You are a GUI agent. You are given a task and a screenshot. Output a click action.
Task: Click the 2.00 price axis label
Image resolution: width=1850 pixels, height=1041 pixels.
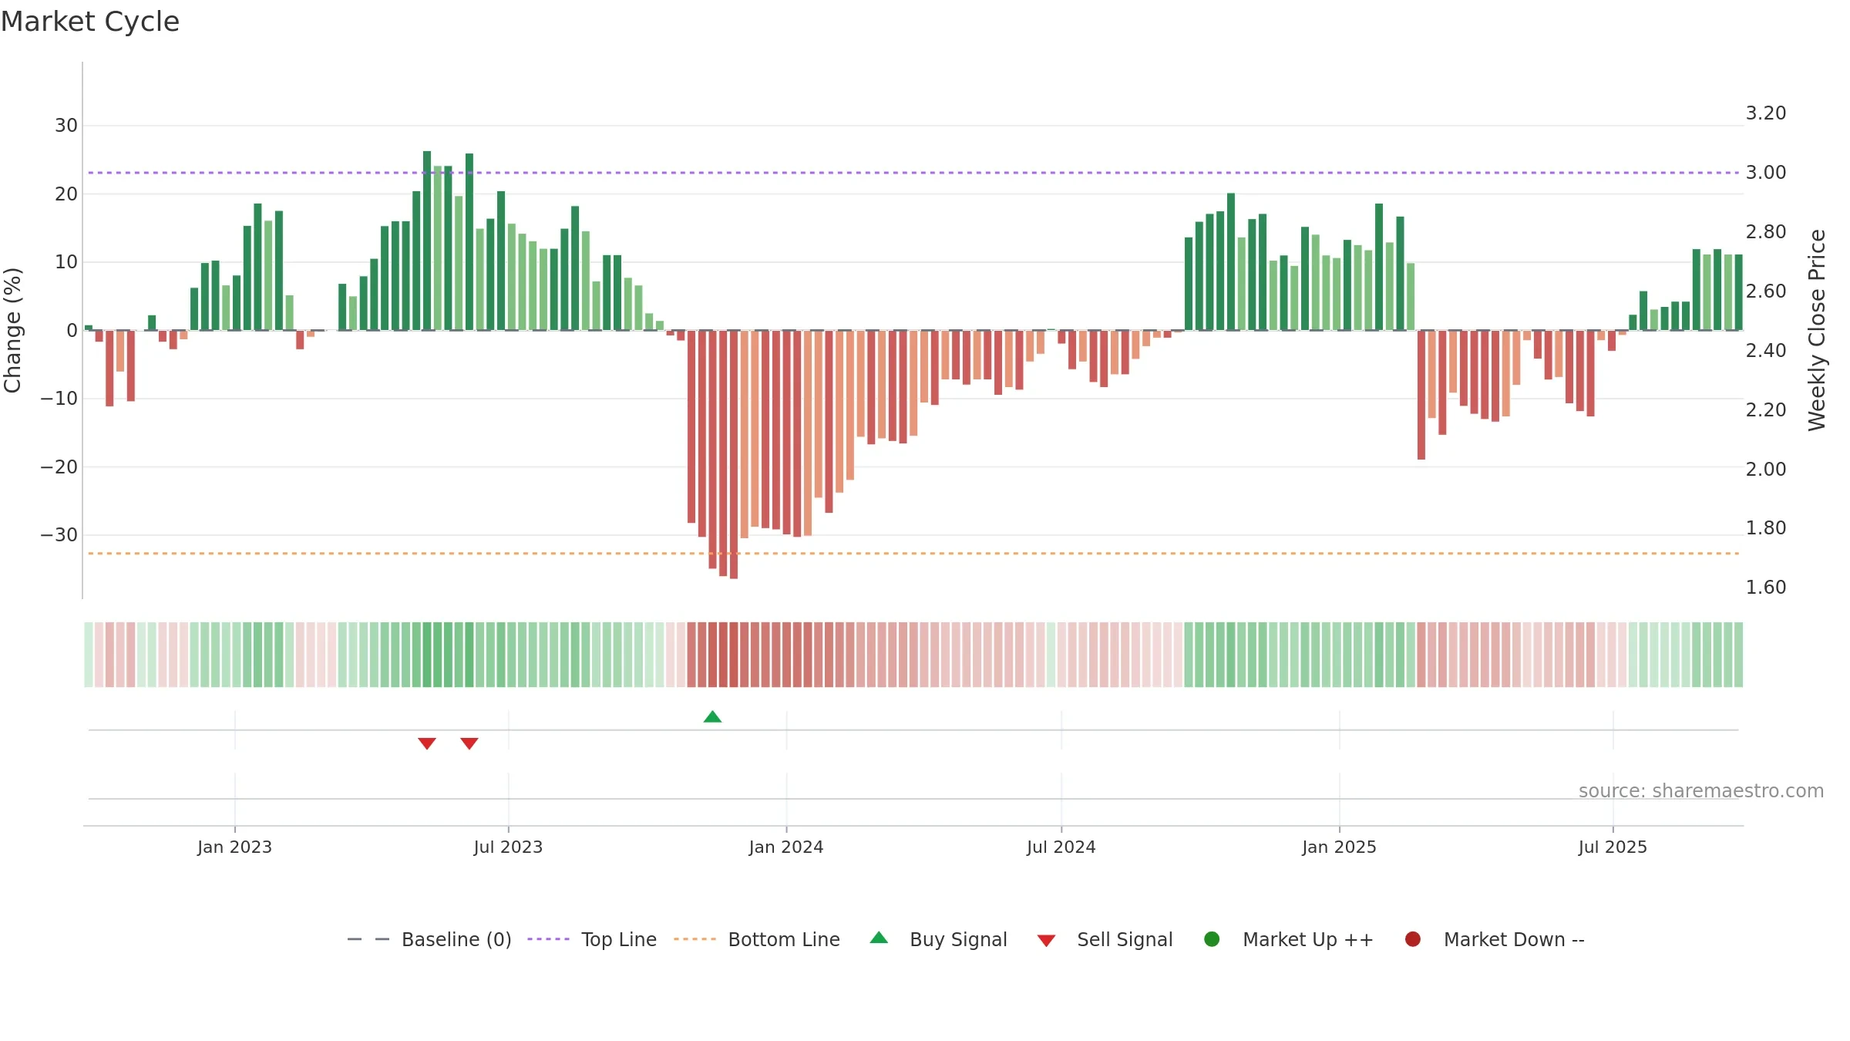point(1766,470)
